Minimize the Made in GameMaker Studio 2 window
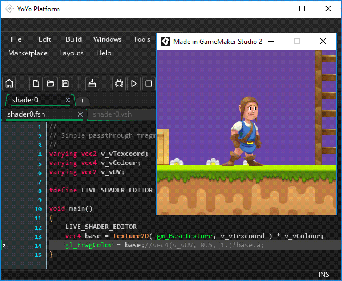 [x=271, y=41]
